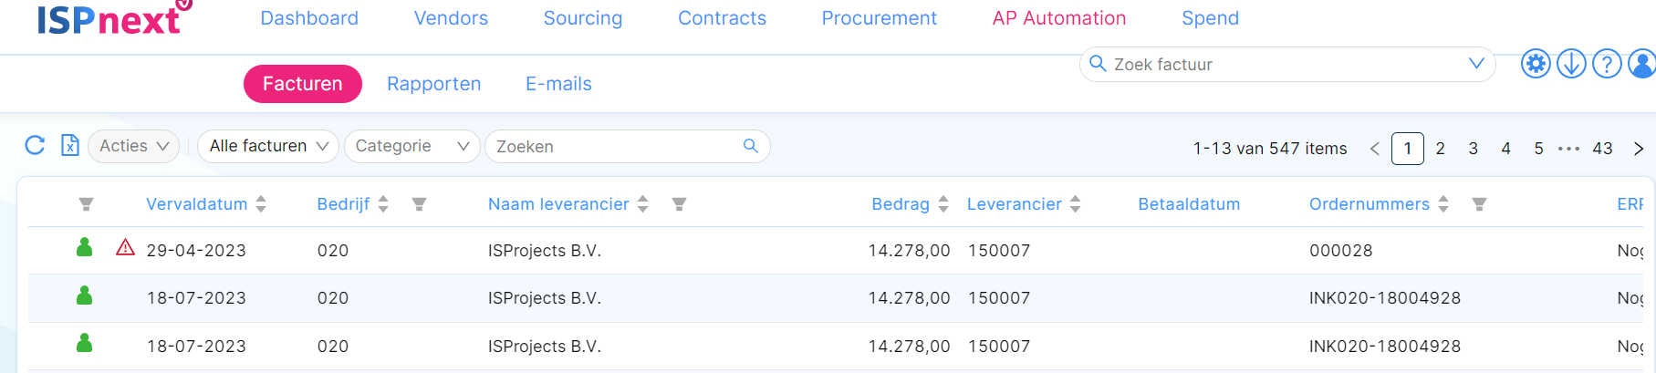Filter the Naam leverancier column
Screen dimensions: 1656x373
coord(679,204)
